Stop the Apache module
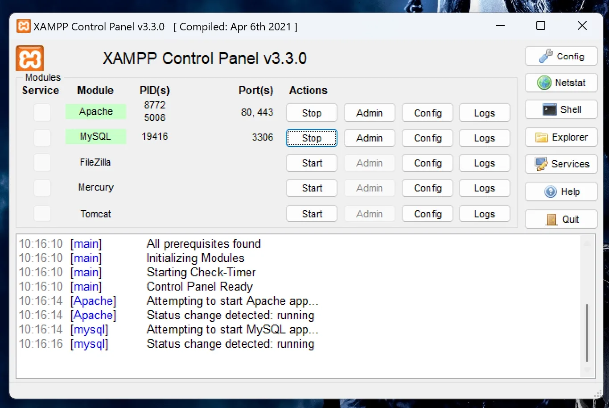The image size is (609, 408). [x=311, y=113]
